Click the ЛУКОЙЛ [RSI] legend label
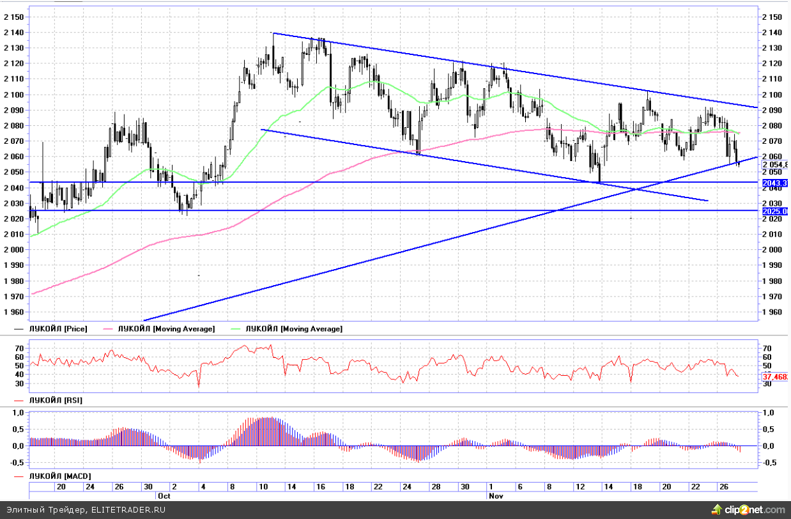 click(56, 400)
